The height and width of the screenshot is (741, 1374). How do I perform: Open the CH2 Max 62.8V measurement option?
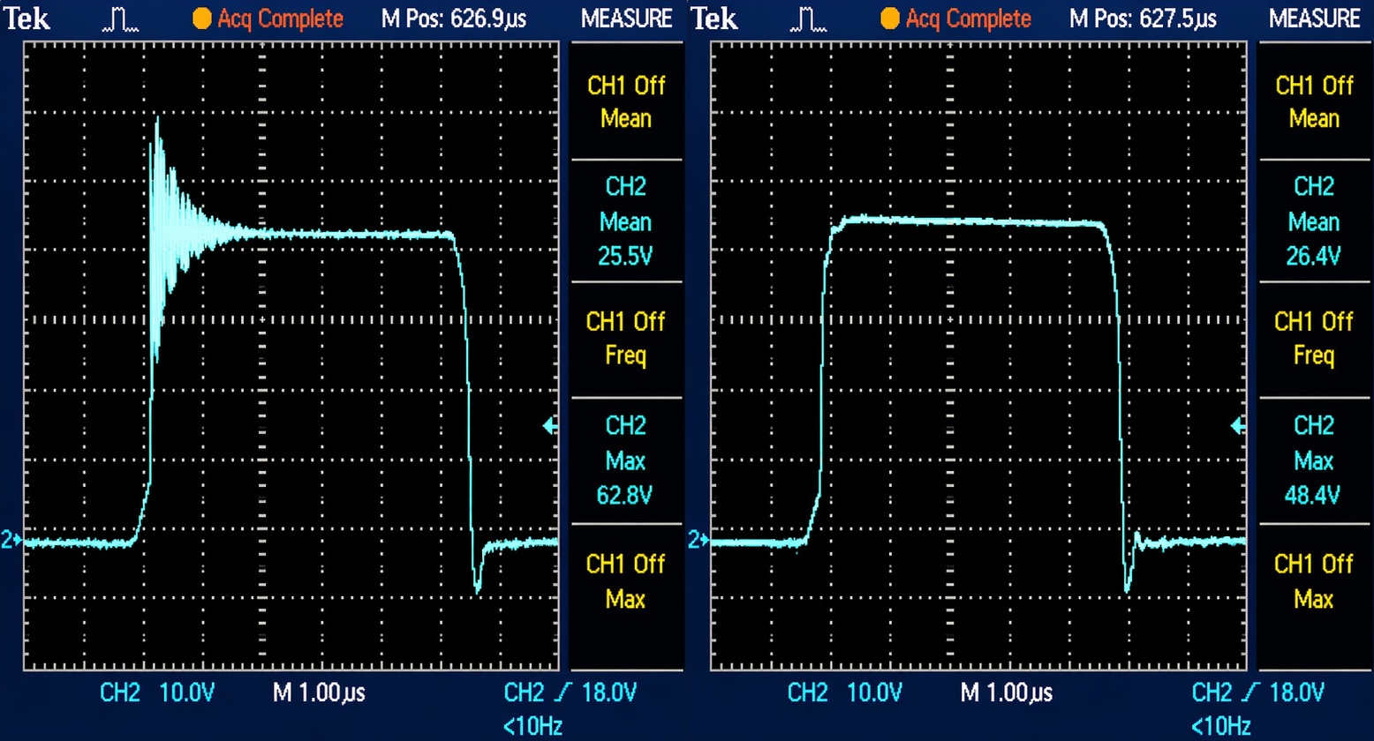(626, 460)
